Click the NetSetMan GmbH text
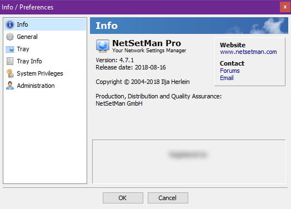291x209 pixels. (119, 103)
